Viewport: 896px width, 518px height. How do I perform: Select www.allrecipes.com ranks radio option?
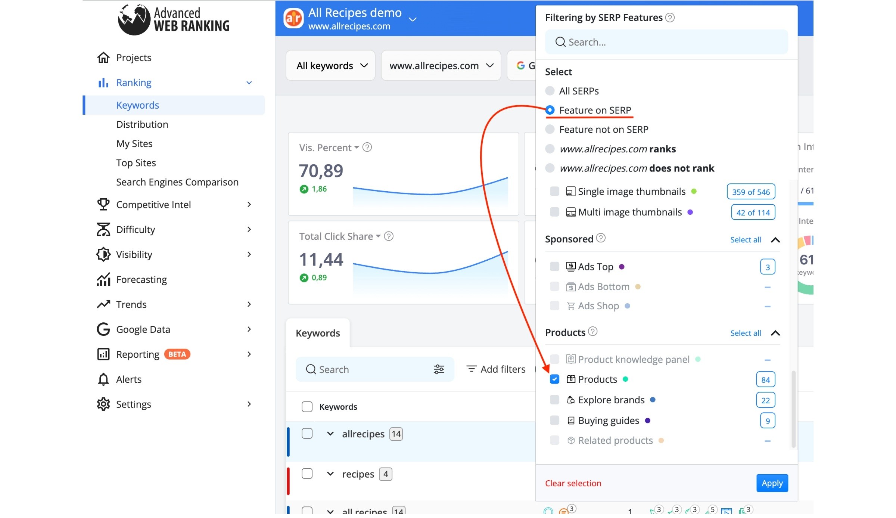(550, 149)
